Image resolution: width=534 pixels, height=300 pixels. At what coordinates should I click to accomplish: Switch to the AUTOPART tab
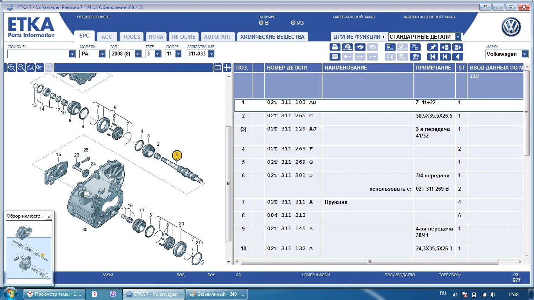pos(218,37)
